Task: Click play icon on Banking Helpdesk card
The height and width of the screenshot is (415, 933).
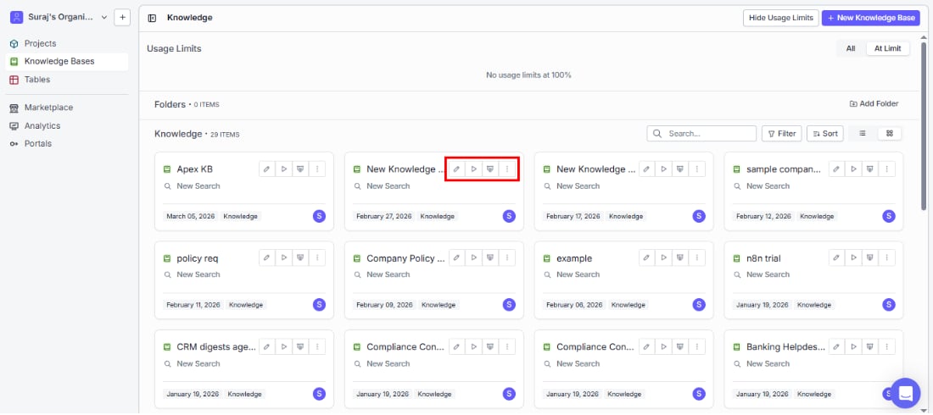Action: 853,346
